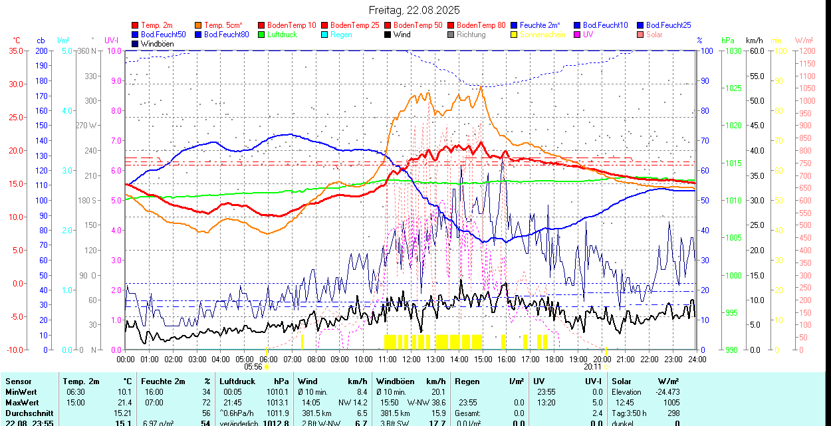831x426 pixels.
Task: Click the sunrise marker at 05:56
Action: tap(266, 366)
